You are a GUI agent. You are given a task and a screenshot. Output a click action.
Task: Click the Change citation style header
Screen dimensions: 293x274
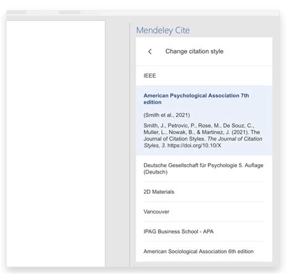point(194,51)
